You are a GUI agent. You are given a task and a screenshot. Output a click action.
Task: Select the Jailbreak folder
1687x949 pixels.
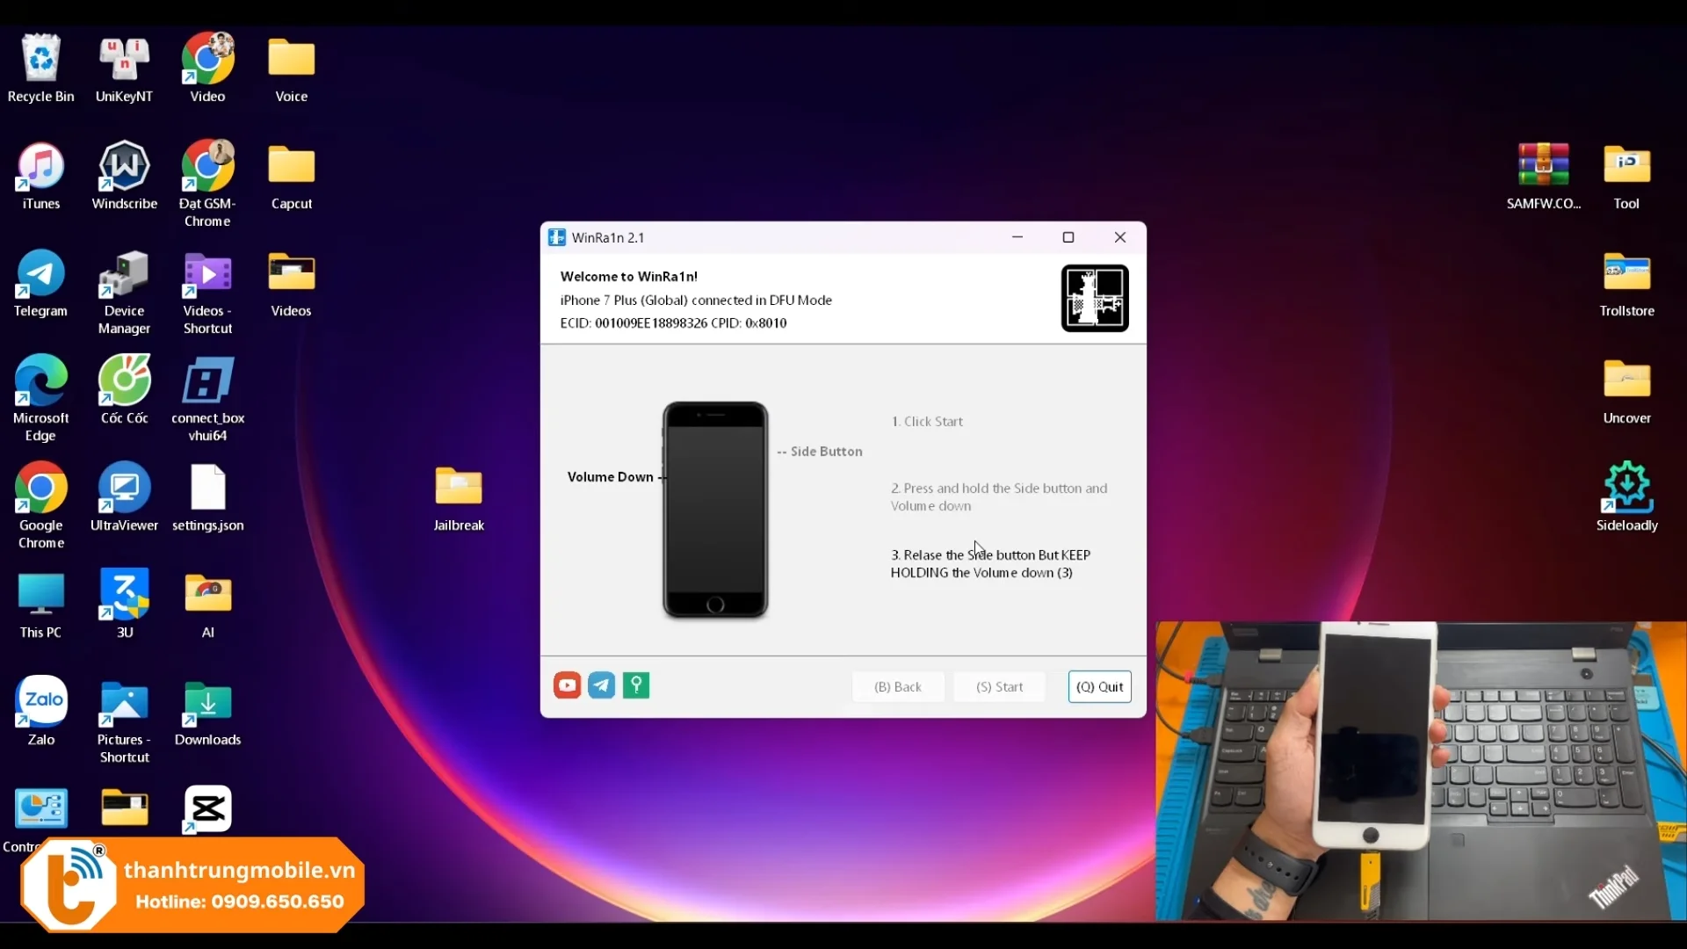[x=459, y=497]
